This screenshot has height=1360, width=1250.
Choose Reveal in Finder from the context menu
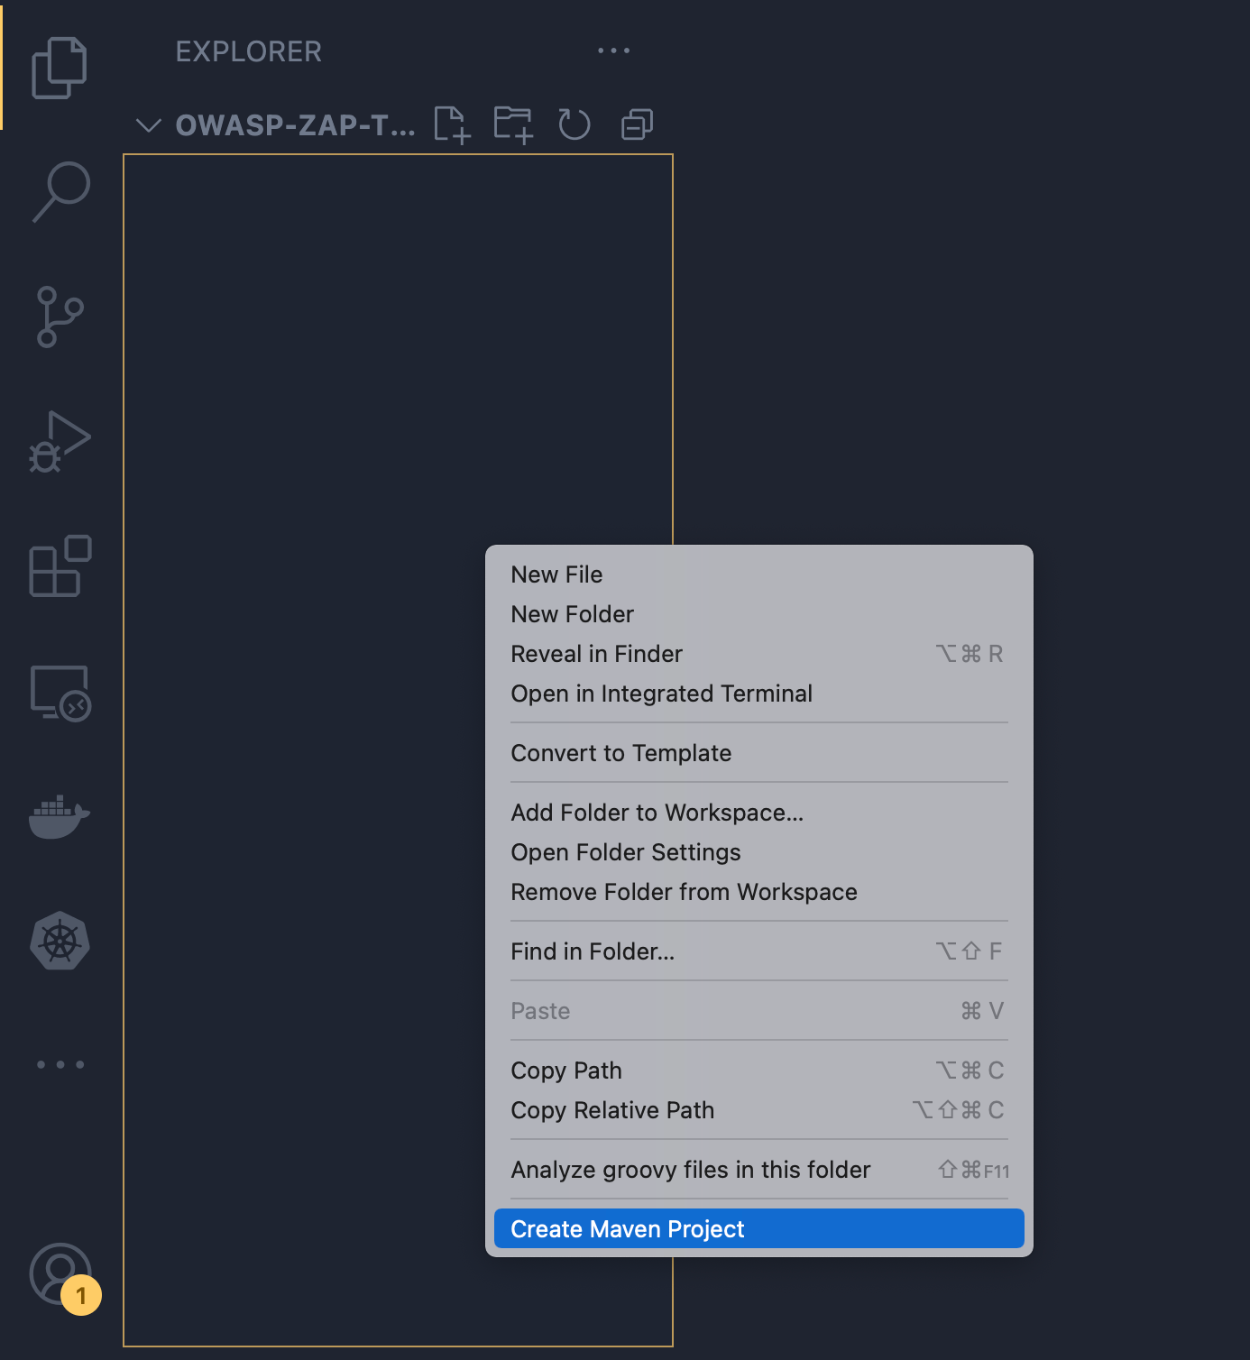(596, 654)
